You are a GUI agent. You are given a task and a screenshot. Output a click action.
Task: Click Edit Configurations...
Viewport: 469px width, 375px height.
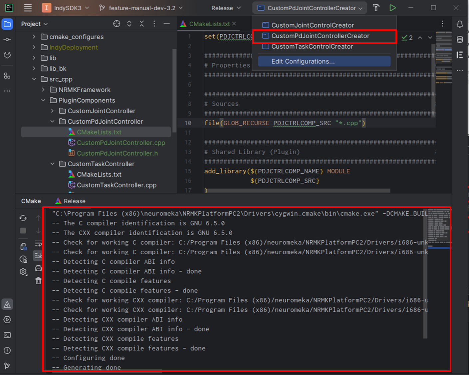coord(324,61)
